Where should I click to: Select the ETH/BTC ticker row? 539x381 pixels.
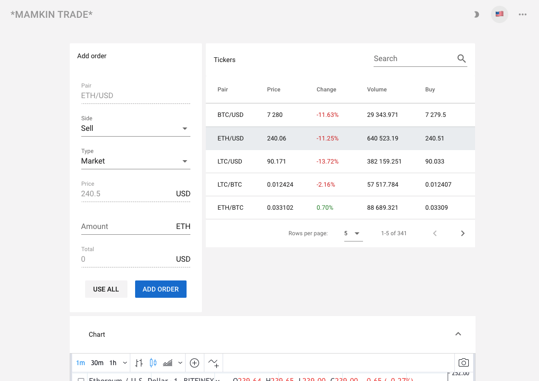340,208
